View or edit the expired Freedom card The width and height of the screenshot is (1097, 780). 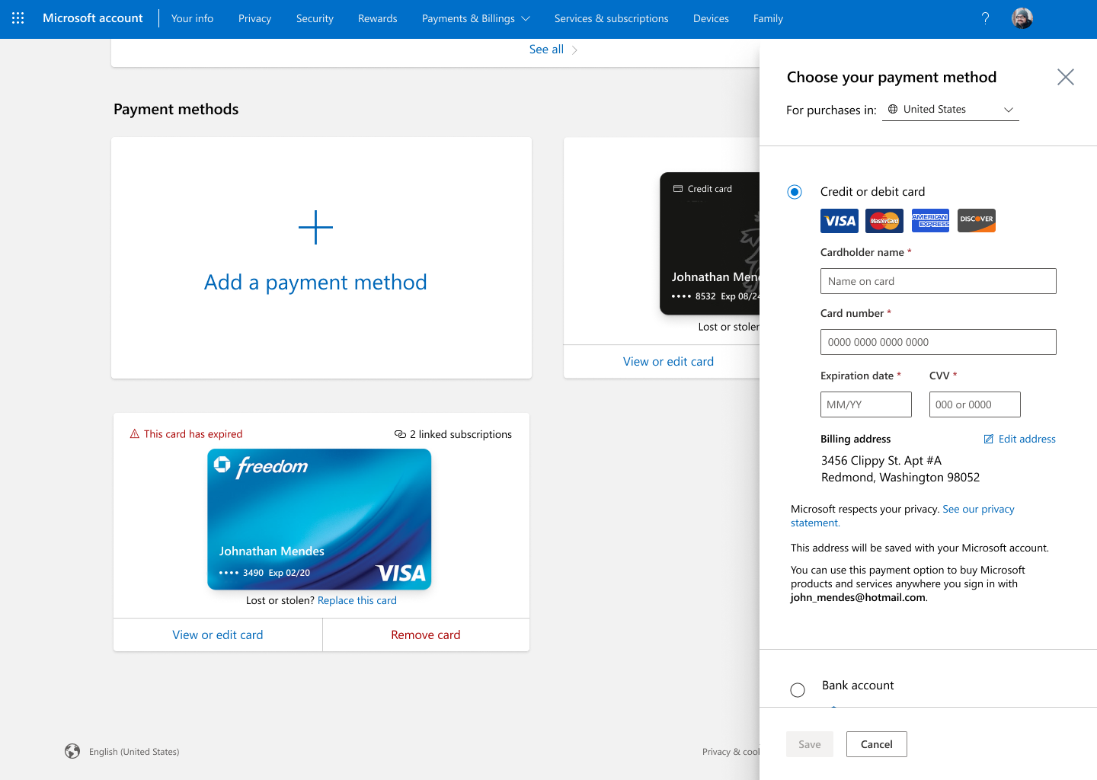tap(218, 635)
